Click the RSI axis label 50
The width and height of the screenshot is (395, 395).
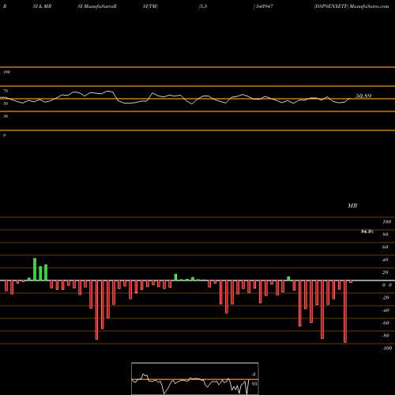click(6, 103)
